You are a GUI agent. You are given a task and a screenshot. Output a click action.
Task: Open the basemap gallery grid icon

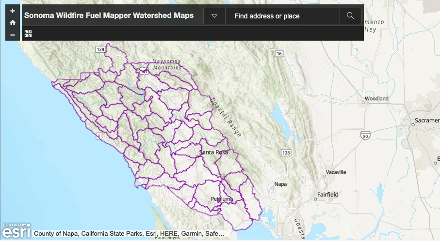28,34
